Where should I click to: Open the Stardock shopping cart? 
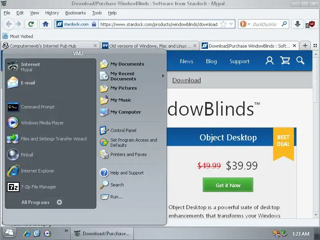pyautogui.click(x=285, y=61)
